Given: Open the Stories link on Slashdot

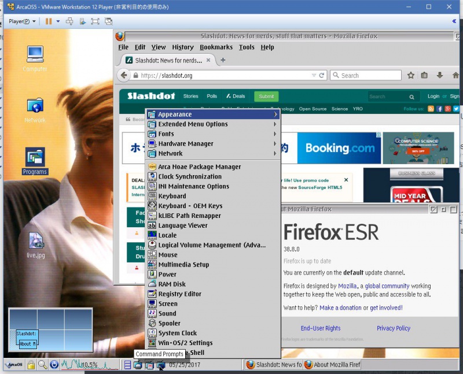Looking at the screenshot, I should pos(191,96).
